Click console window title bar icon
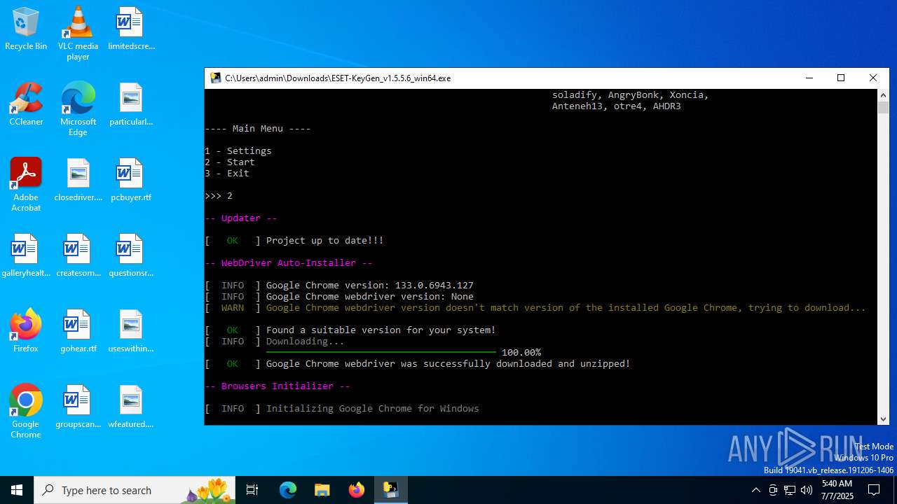Screen dimensions: 897x504 click(216, 78)
